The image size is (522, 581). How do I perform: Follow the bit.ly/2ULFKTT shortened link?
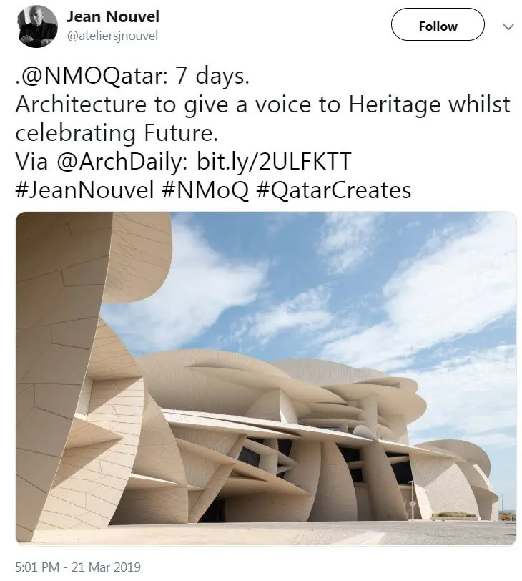pyautogui.click(x=274, y=161)
